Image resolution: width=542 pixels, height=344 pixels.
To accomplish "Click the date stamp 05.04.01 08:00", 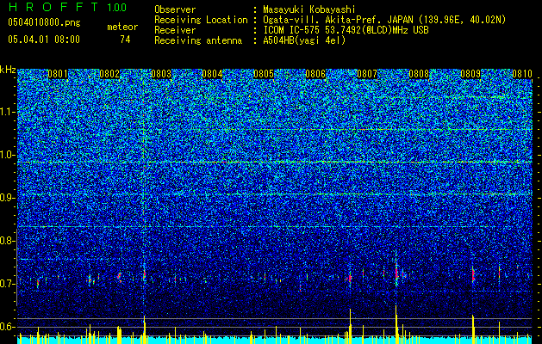I will point(44,40).
